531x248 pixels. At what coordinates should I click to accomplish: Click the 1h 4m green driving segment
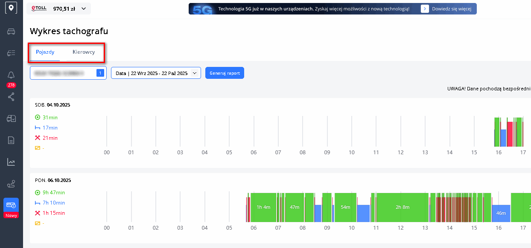pyautogui.click(x=263, y=207)
